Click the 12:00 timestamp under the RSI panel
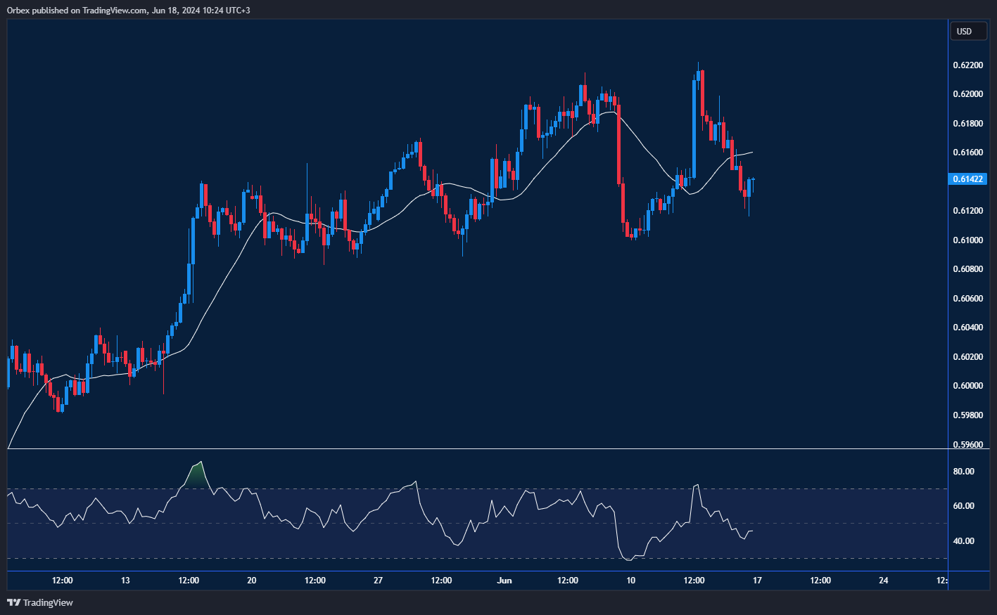Screen dimensions: 997x615 click(x=61, y=581)
